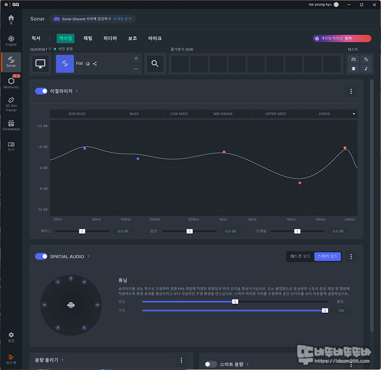Click the gaming mic explore banner
This screenshot has height=370, width=381.
coord(342,38)
